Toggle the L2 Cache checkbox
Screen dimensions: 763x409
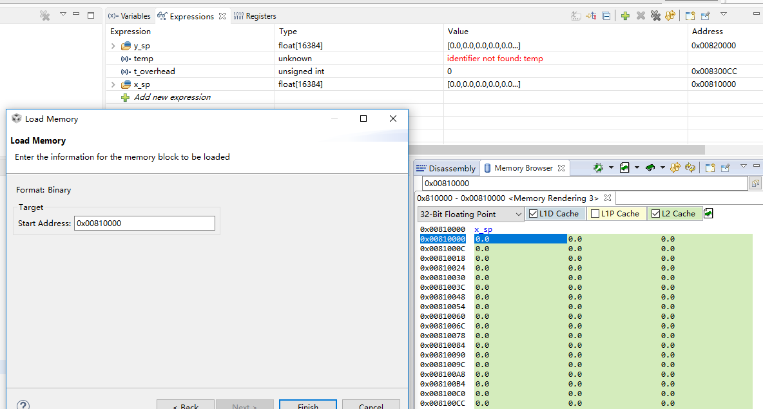pos(655,213)
